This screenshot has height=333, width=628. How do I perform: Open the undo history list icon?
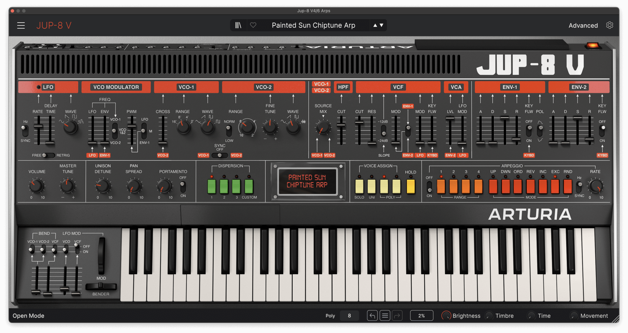[385, 315]
